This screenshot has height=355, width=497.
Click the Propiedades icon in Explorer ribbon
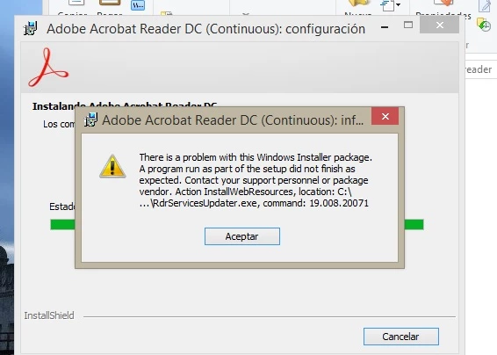[443, 4]
